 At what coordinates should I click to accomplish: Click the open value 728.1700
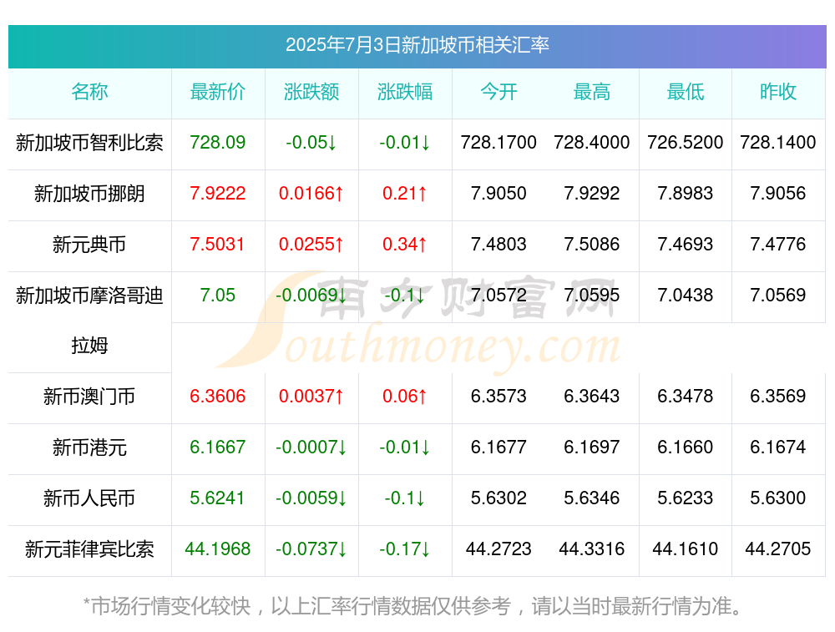tap(498, 143)
